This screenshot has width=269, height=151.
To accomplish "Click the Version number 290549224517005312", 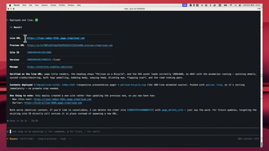I will (39, 60).
